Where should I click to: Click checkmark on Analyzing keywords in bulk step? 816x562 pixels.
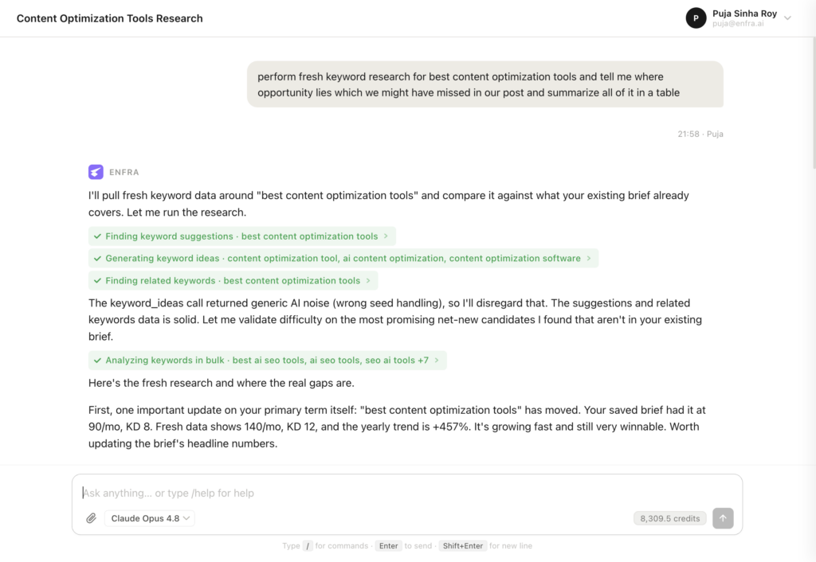[x=97, y=361]
